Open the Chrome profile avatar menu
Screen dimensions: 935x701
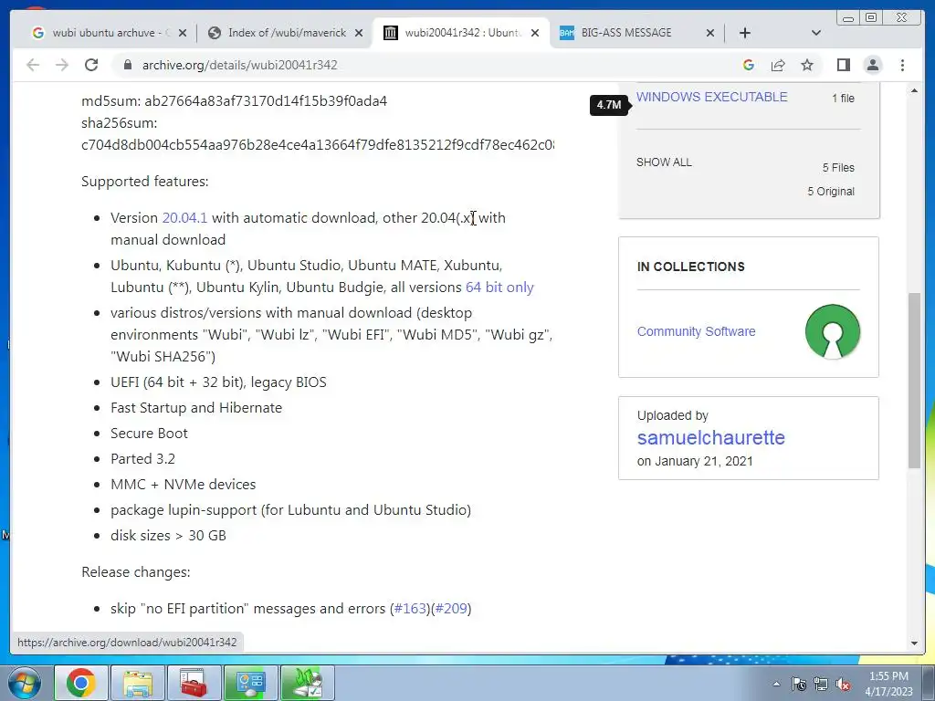point(872,65)
